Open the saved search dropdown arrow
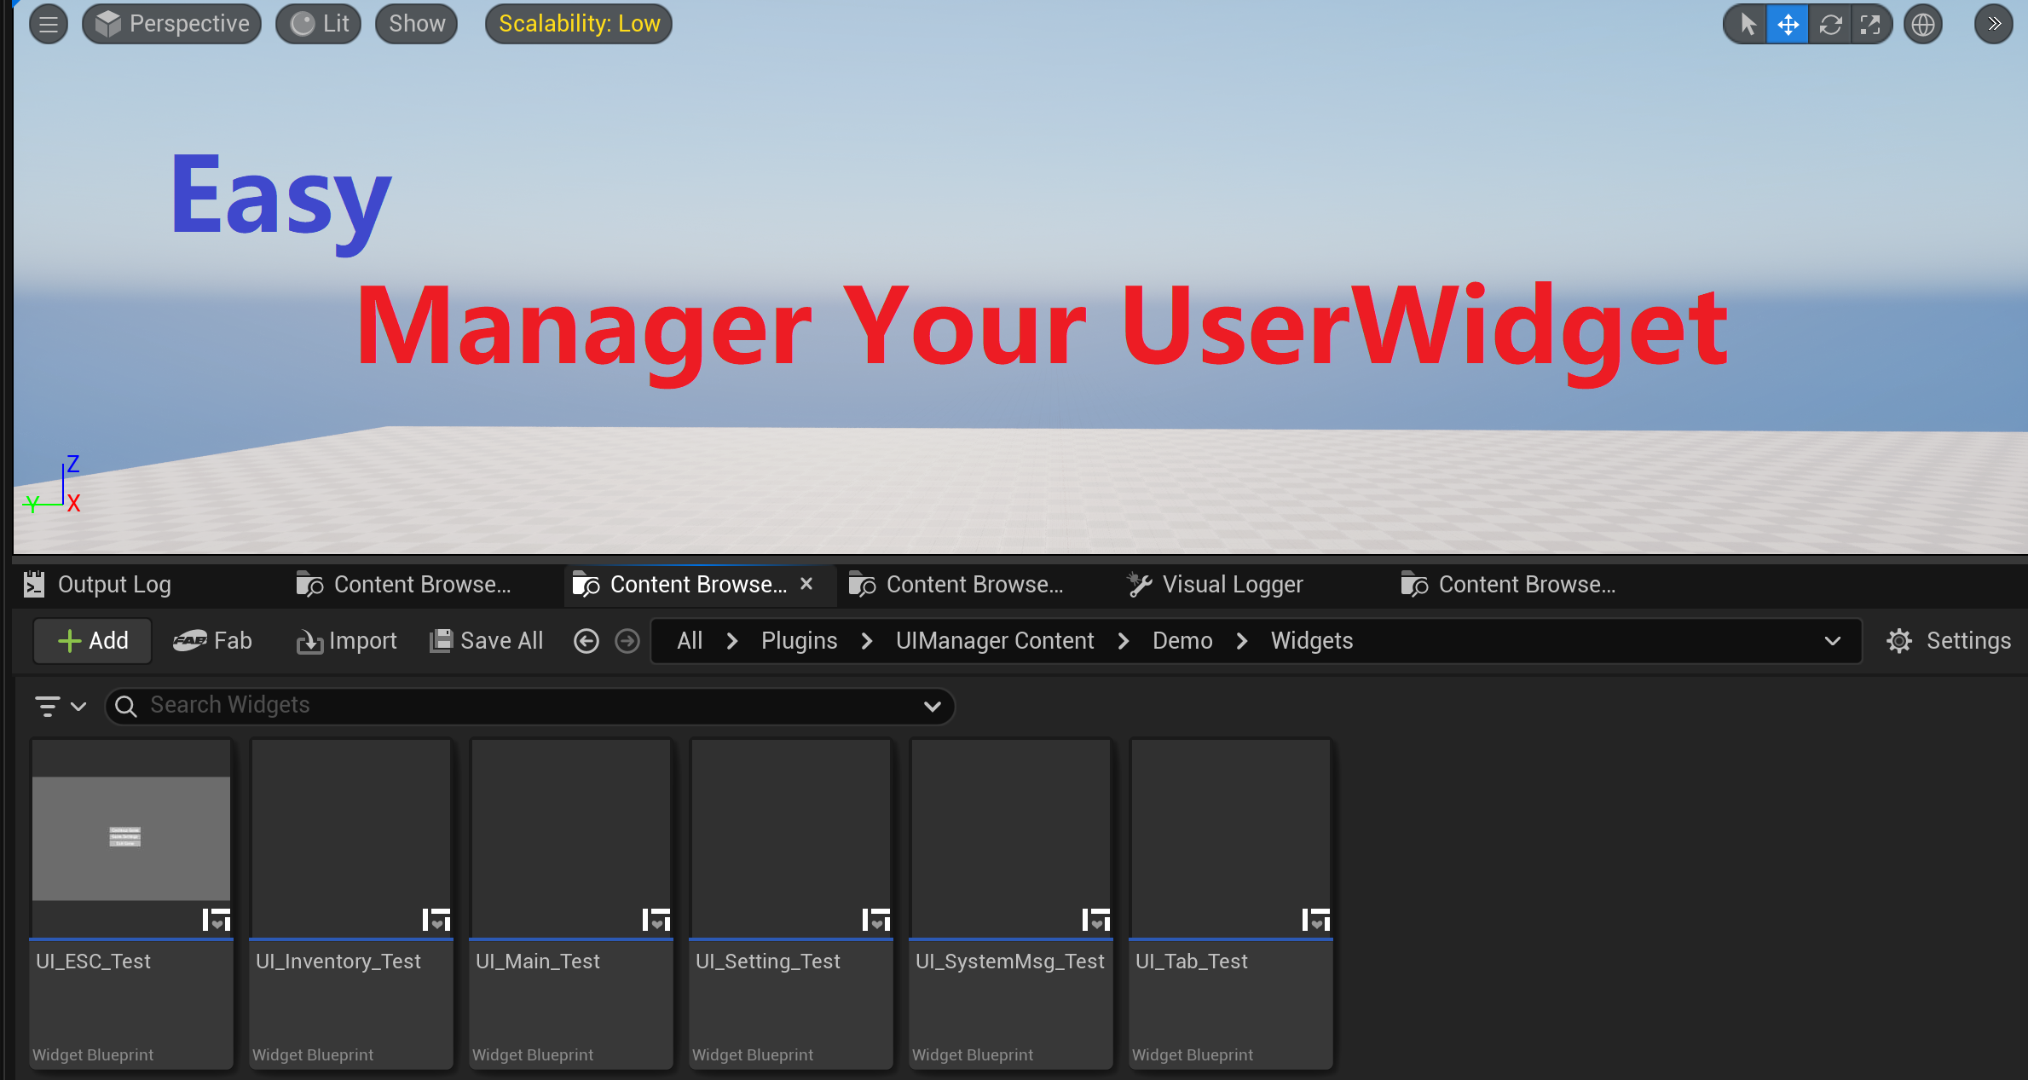This screenshot has width=2028, height=1080. point(933,706)
